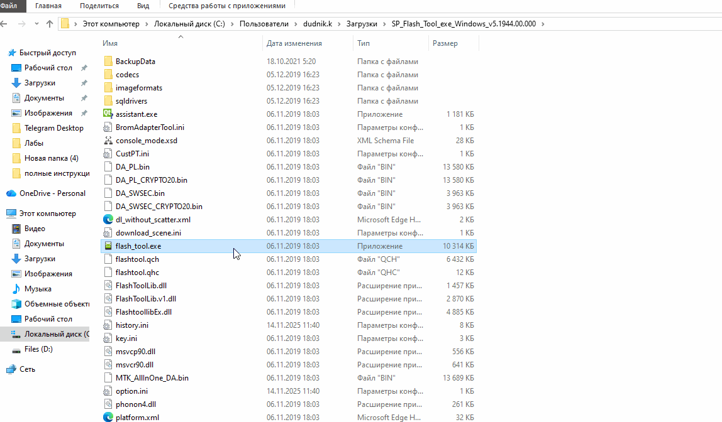Select the assistant.exe Qt icon

pyautogui.click(x=108, y=114)
